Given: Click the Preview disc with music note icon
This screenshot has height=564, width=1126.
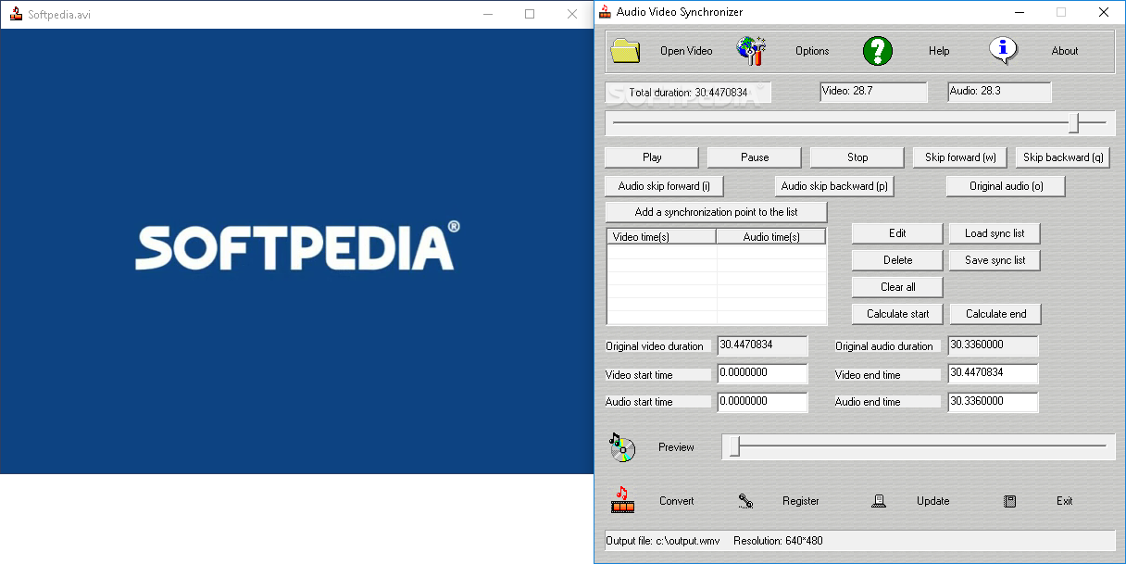Looking at the screenshot, I should [622, 447].
